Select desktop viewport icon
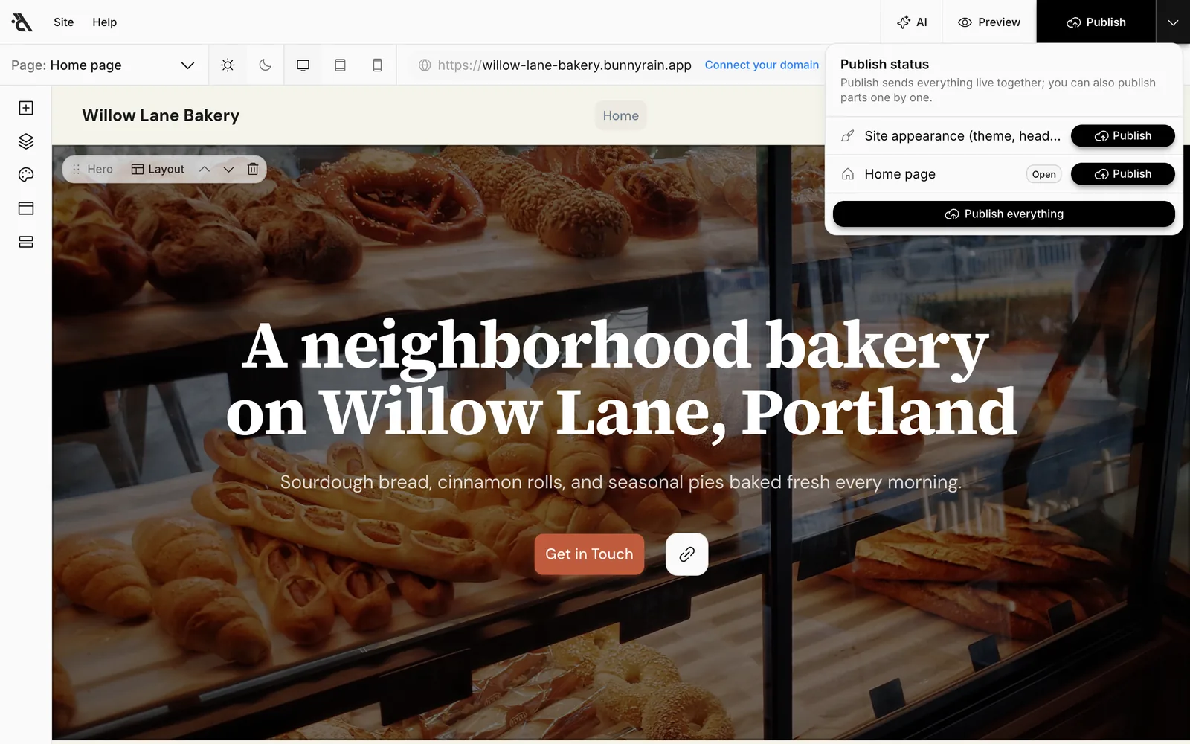Image resolution: width=1190 pixels, height=744 pixels. [303, 65]
